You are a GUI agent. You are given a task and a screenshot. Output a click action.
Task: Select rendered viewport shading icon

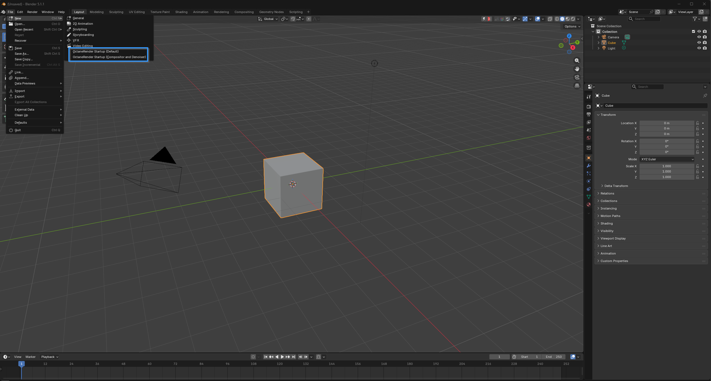point(573,19)
